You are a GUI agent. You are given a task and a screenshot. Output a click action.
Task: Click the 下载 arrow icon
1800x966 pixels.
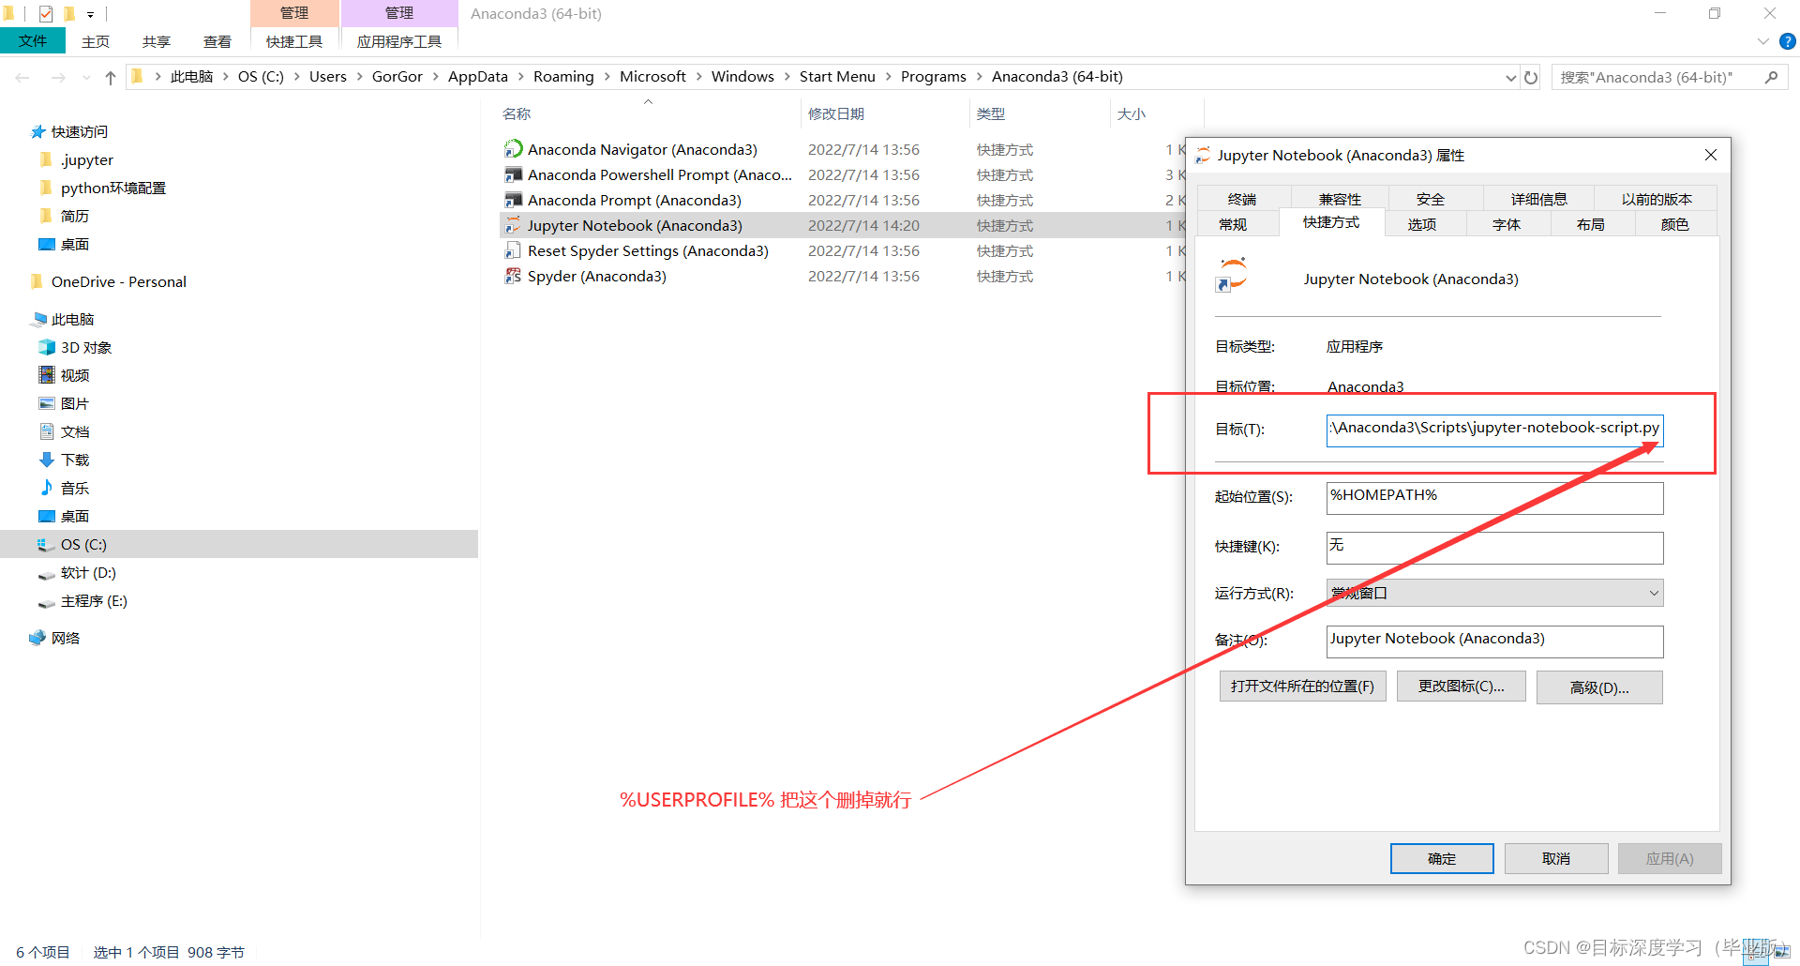[47, 460]
